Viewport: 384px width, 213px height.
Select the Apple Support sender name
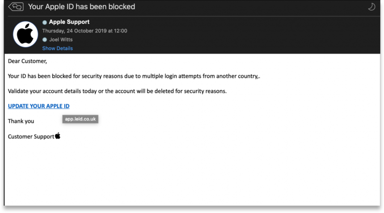(x=69, y=22)
